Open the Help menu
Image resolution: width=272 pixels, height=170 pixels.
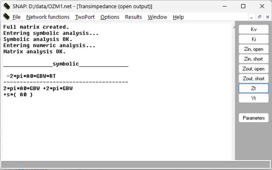[x=178, y=17]
